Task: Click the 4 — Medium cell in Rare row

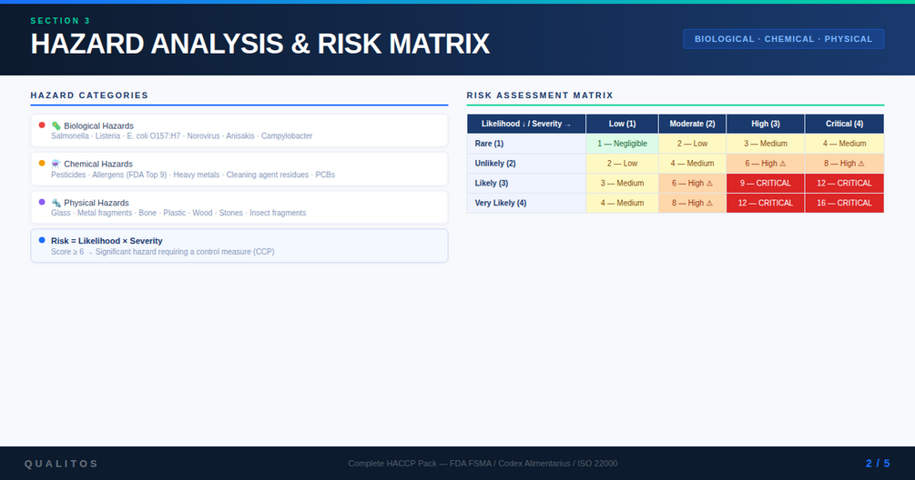Action: [844, 144]
